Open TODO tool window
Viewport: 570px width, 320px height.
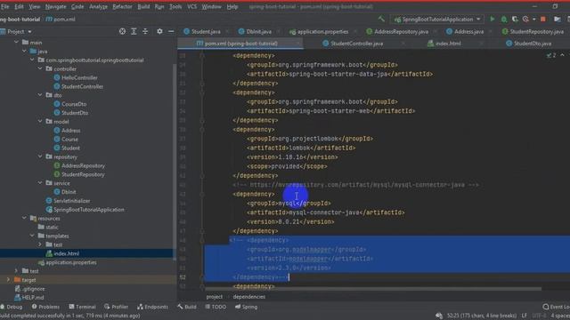pos(216,307)
